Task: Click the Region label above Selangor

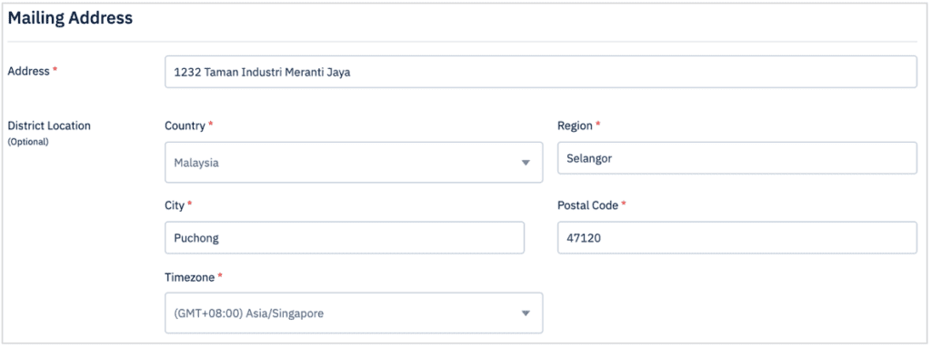Action: click(x=575, y=125)
